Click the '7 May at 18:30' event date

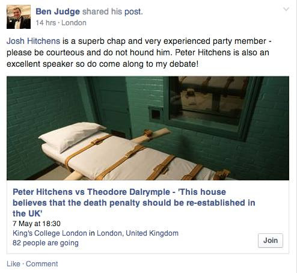point(37,224)
